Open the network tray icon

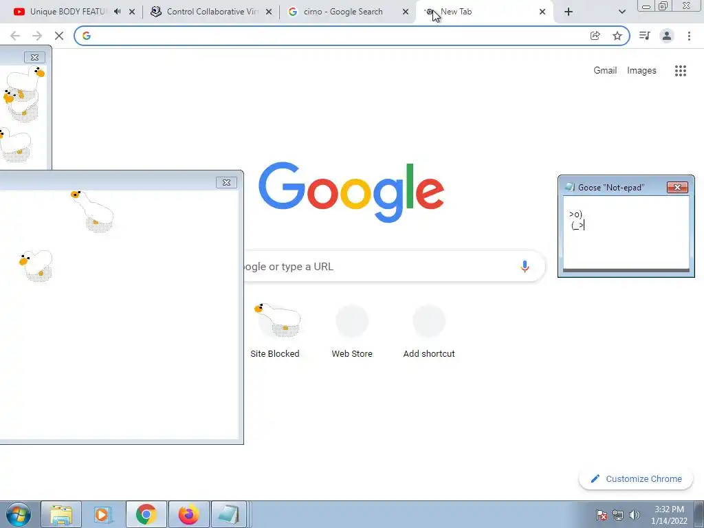point(618,515)
